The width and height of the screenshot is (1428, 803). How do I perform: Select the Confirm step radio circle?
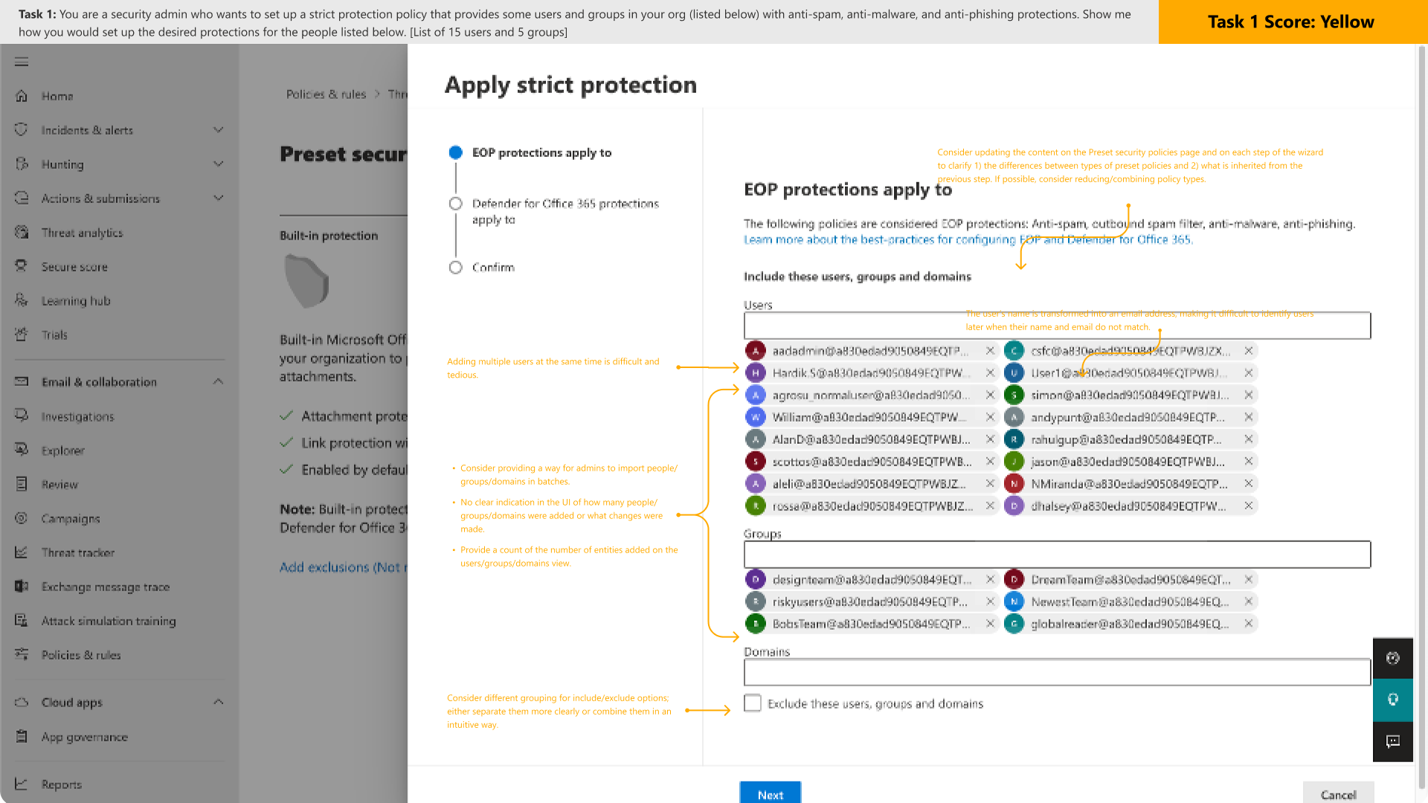coord(456,267)
